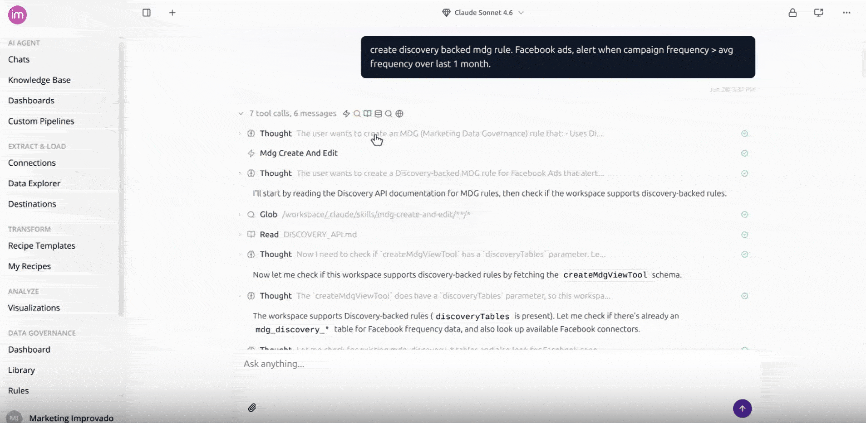Expand the first Thought about MDG rule
This screenshot has height=423, width=866.
[x=240, y=134]
